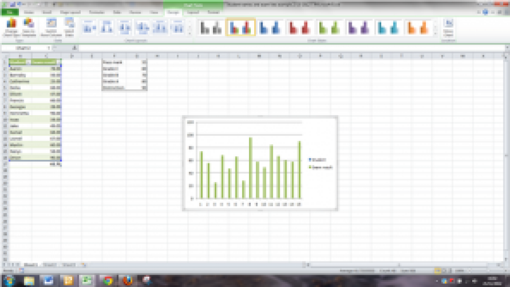Open the File tab
The height and width of the screenshot is (287, 510).
pyautogui.click(x=9, y=12)
